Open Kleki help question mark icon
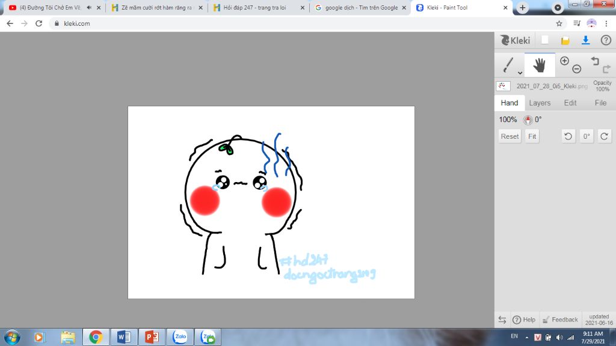 pos(606,40)
